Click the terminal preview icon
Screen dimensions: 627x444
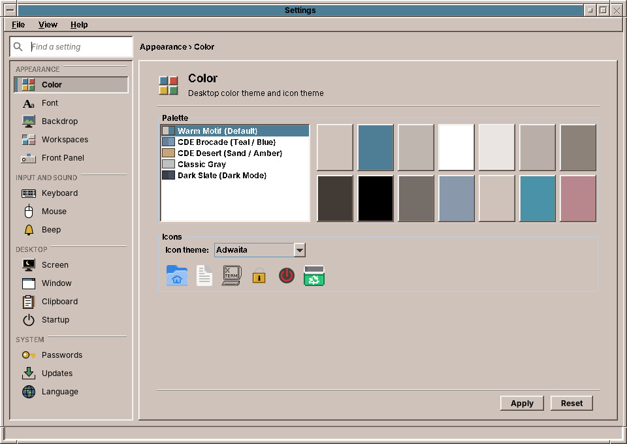231,276
